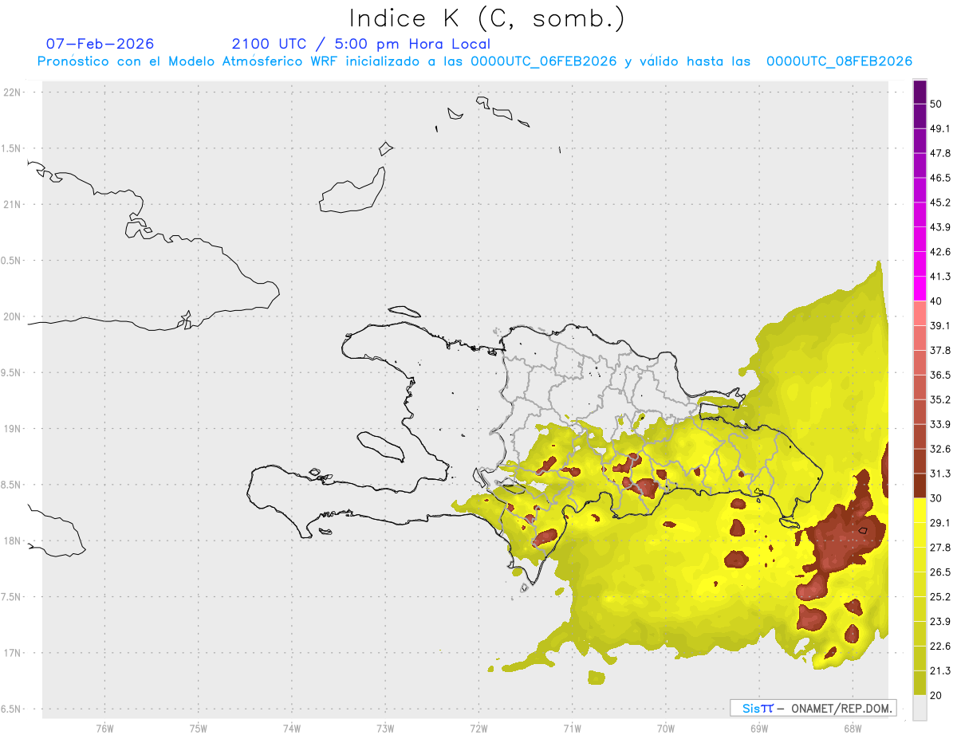Click the latitude label "20N"
Screen dimensions: 957x739
(x=13, y=316)
